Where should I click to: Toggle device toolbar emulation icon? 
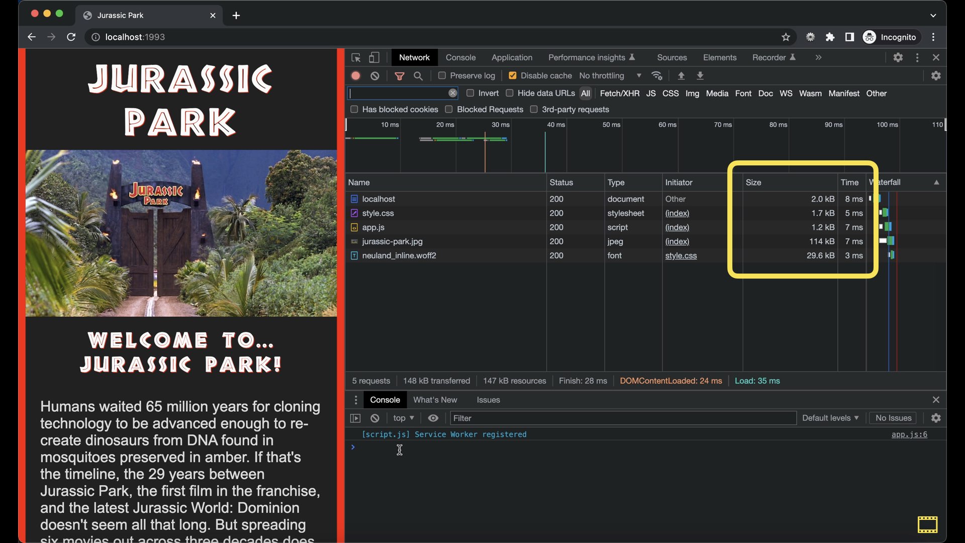374,58
